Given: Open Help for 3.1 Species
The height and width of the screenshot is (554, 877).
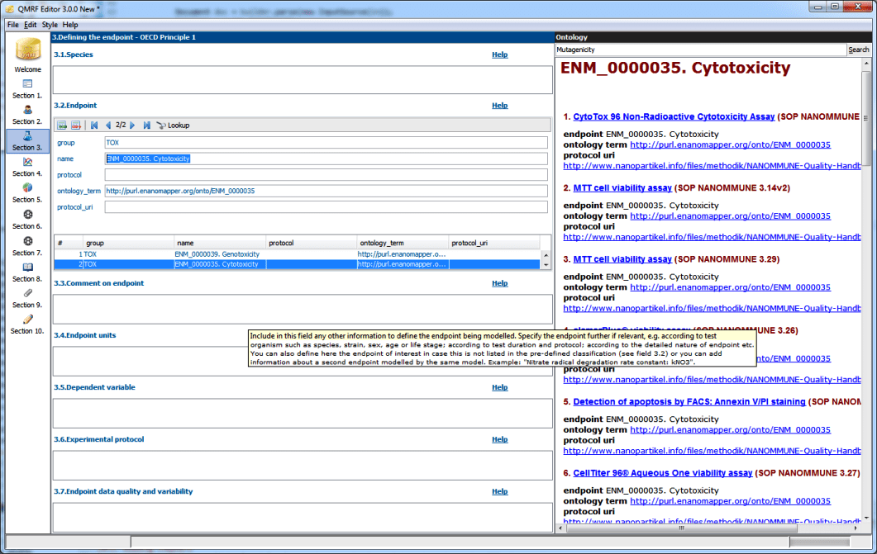Looking at the screenshot, I should coord(499,54).
